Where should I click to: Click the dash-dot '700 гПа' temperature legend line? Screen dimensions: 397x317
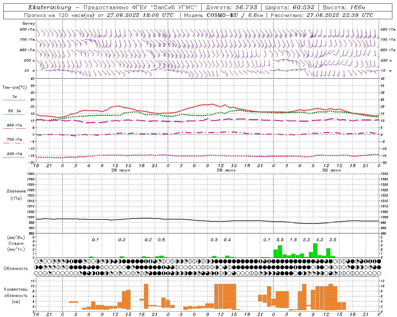click(14, 143)
